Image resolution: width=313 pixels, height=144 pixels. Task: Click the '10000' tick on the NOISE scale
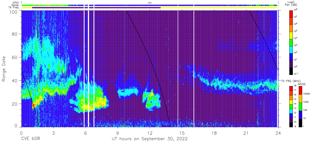tap(306, 94)
